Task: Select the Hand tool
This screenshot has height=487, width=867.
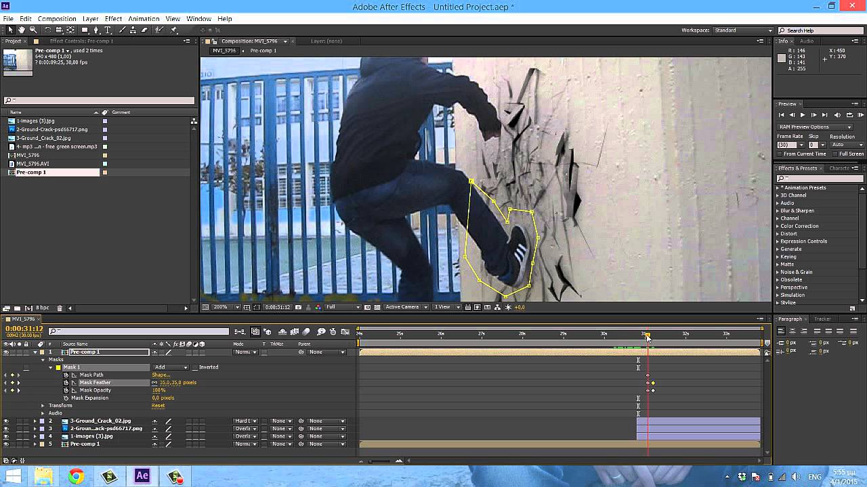Action: coord(22,30)
